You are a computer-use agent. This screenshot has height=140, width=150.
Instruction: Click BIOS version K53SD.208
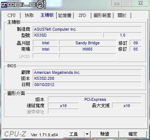87,78
